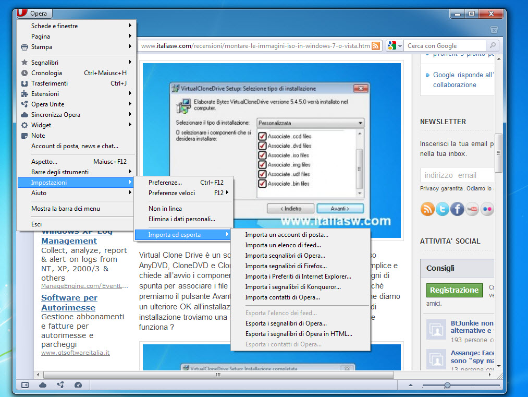Open the BtJunkie non alternative link
528x397 pixels.
[x=472, y=327]
